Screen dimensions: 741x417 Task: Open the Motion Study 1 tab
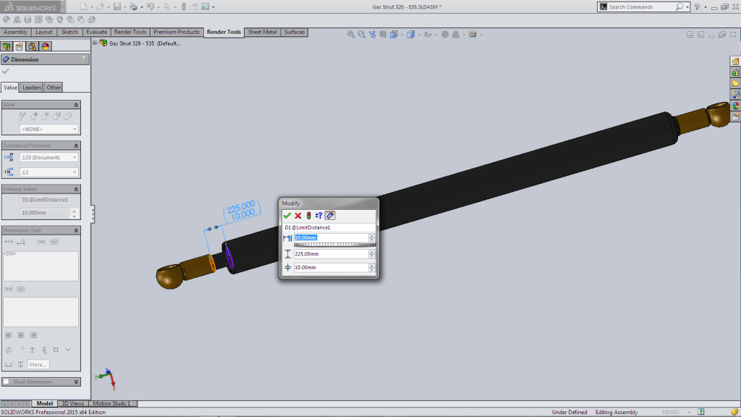113,403
